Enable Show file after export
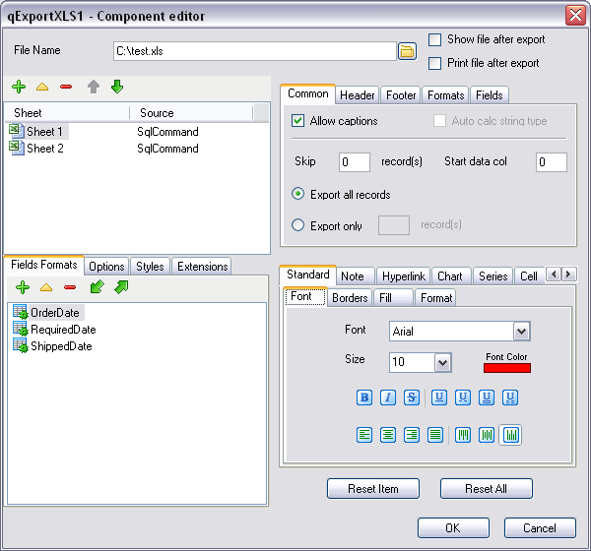Viewport: 591px width, 551px height. click(435, 40)
